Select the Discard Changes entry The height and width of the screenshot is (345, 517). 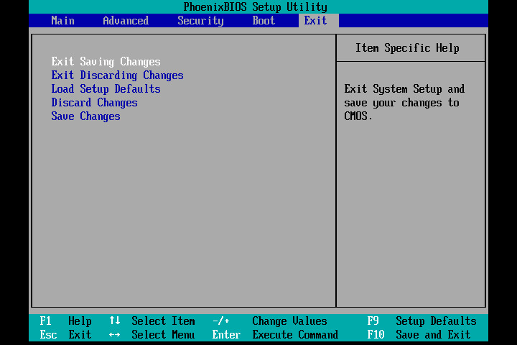point(94,103)
